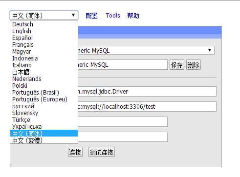Screen dimensions: 240x177
Task: Select Polski language option
Action: tap(44, 86)
